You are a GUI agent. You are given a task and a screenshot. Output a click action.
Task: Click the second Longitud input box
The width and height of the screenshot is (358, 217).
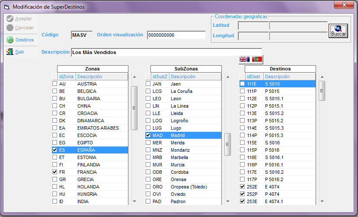pyautogui.click(x=298, y=36)
